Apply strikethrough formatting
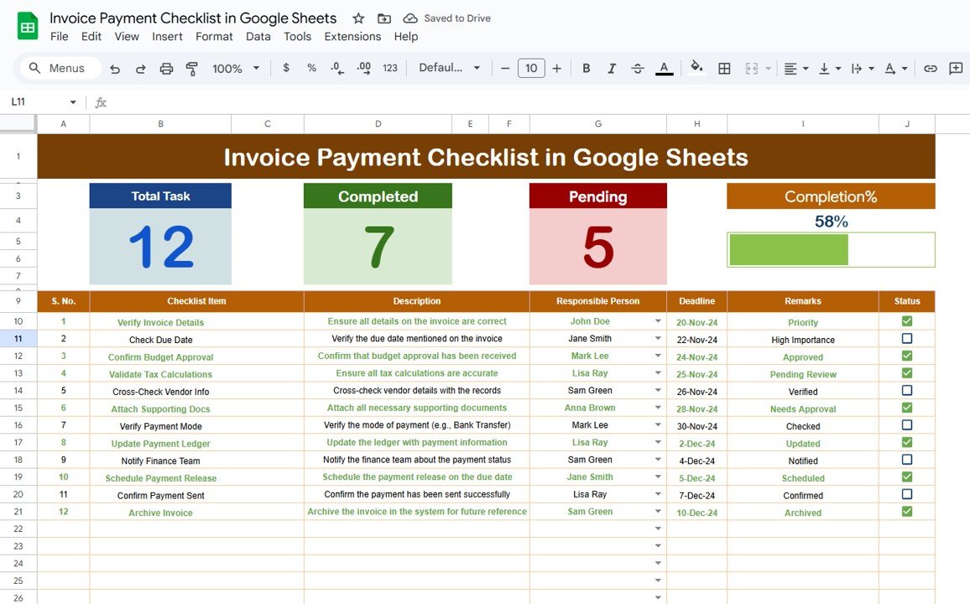 coord(638,68)
